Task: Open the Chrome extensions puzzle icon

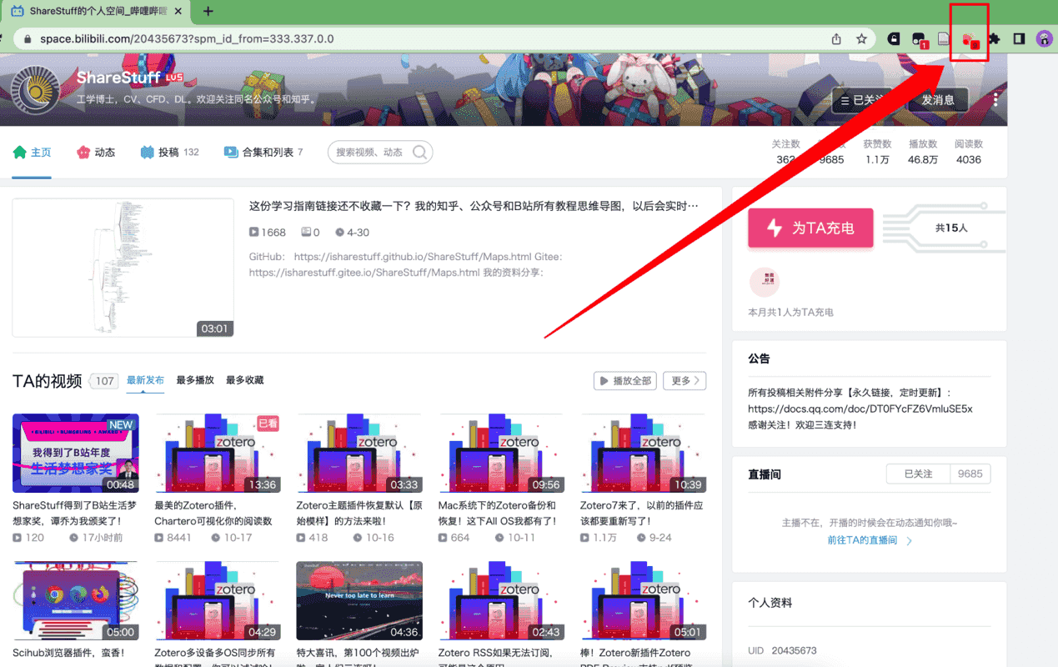Action: [x=994, y=38]
